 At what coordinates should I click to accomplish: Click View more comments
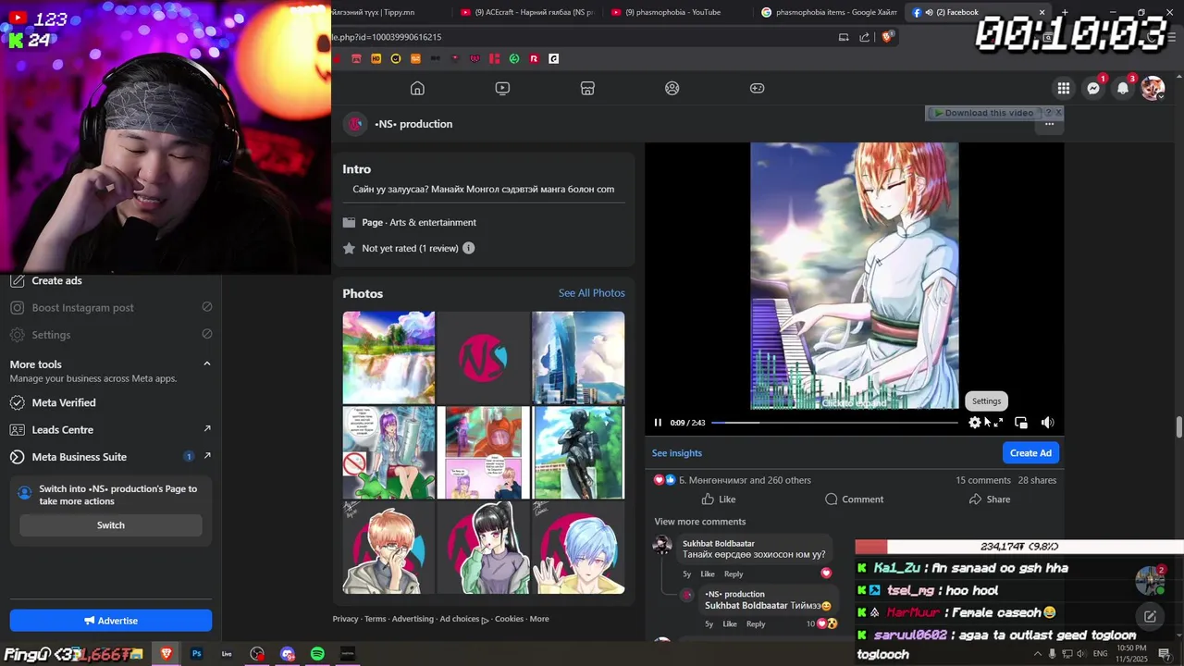click(x=699, y=522)
